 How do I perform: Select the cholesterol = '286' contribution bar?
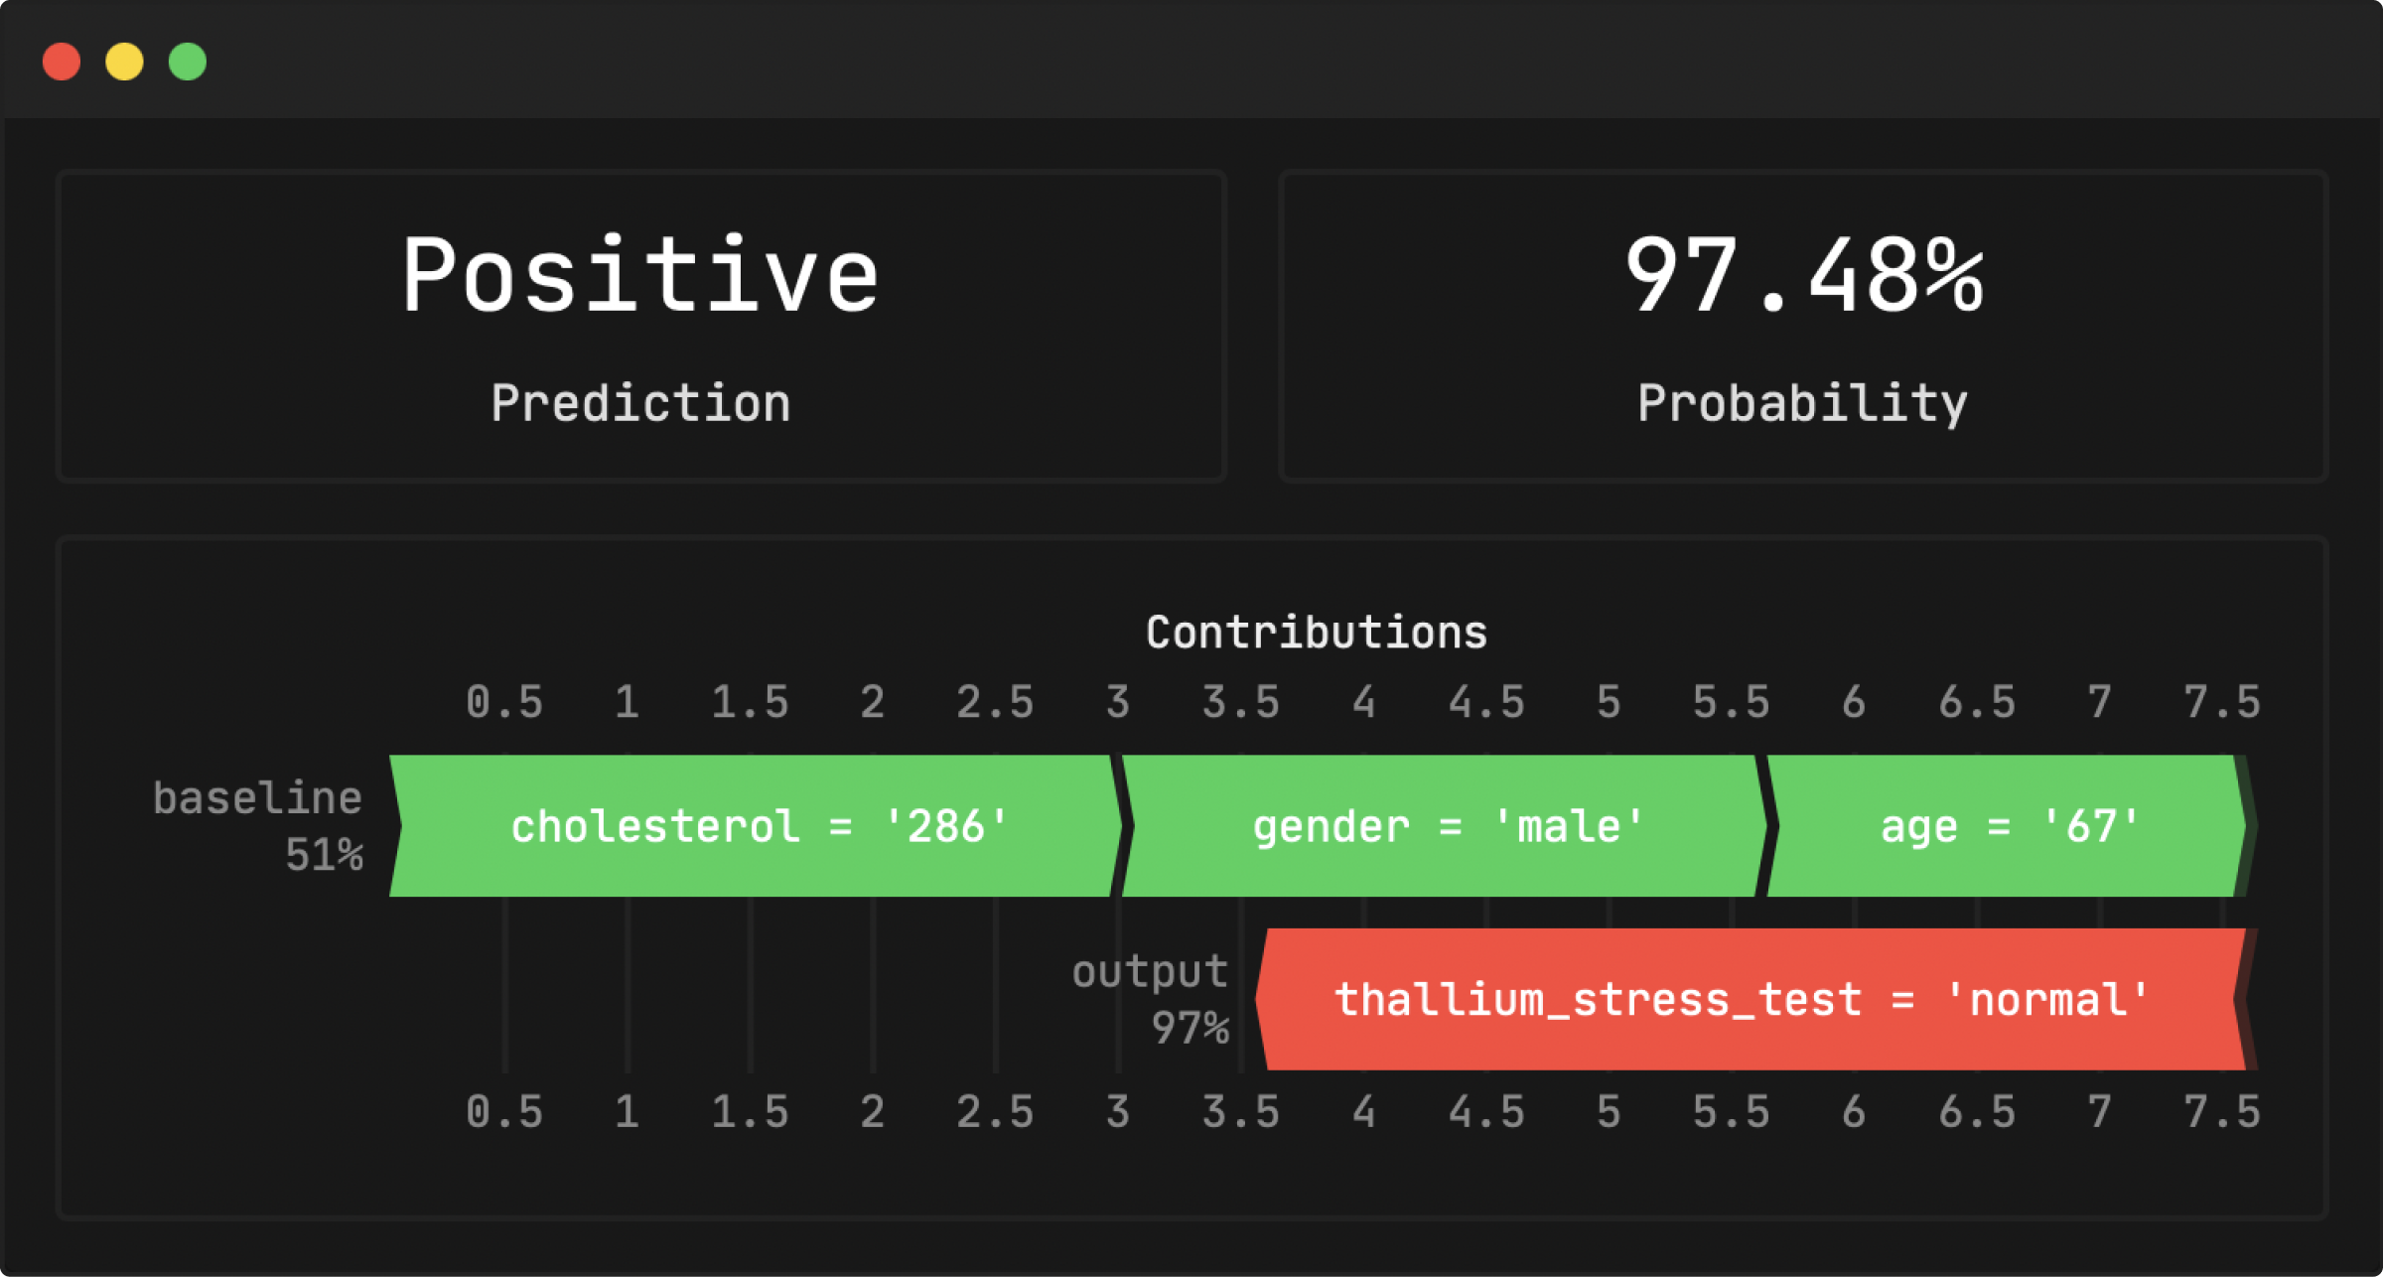[x=756, y=826]
